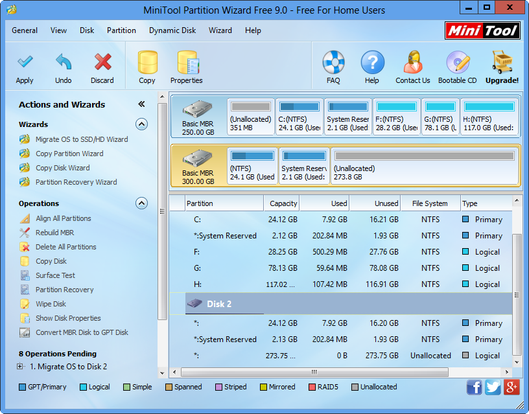This screenshot has height=414, width=529.
Task: Collapse the Actions and Wizards panel
Action: 142,104
